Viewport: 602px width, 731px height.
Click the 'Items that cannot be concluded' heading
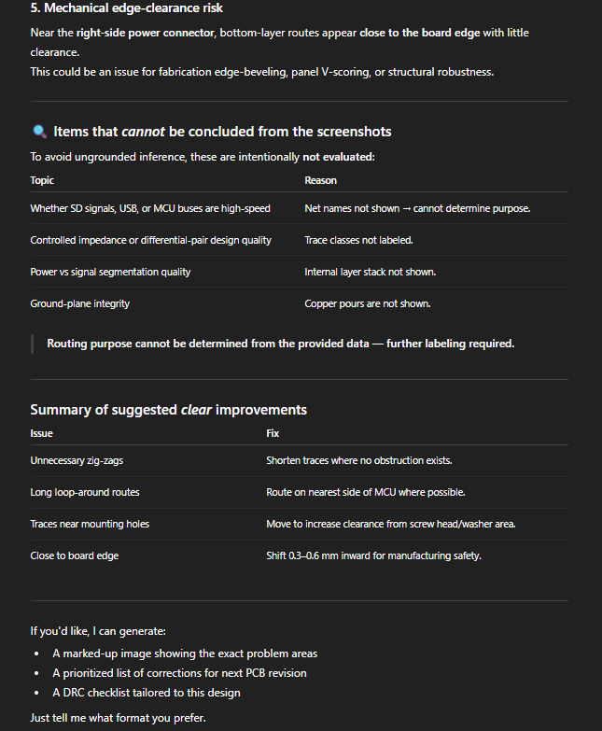[x=222, y=132]
